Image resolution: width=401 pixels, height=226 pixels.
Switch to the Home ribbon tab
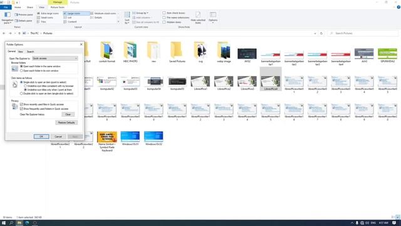(18, 7)
